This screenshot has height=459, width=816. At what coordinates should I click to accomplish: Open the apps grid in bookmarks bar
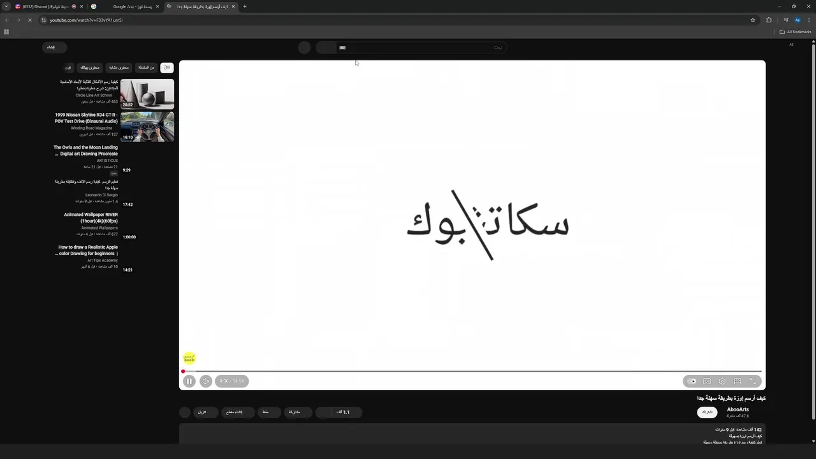point(6,32)
